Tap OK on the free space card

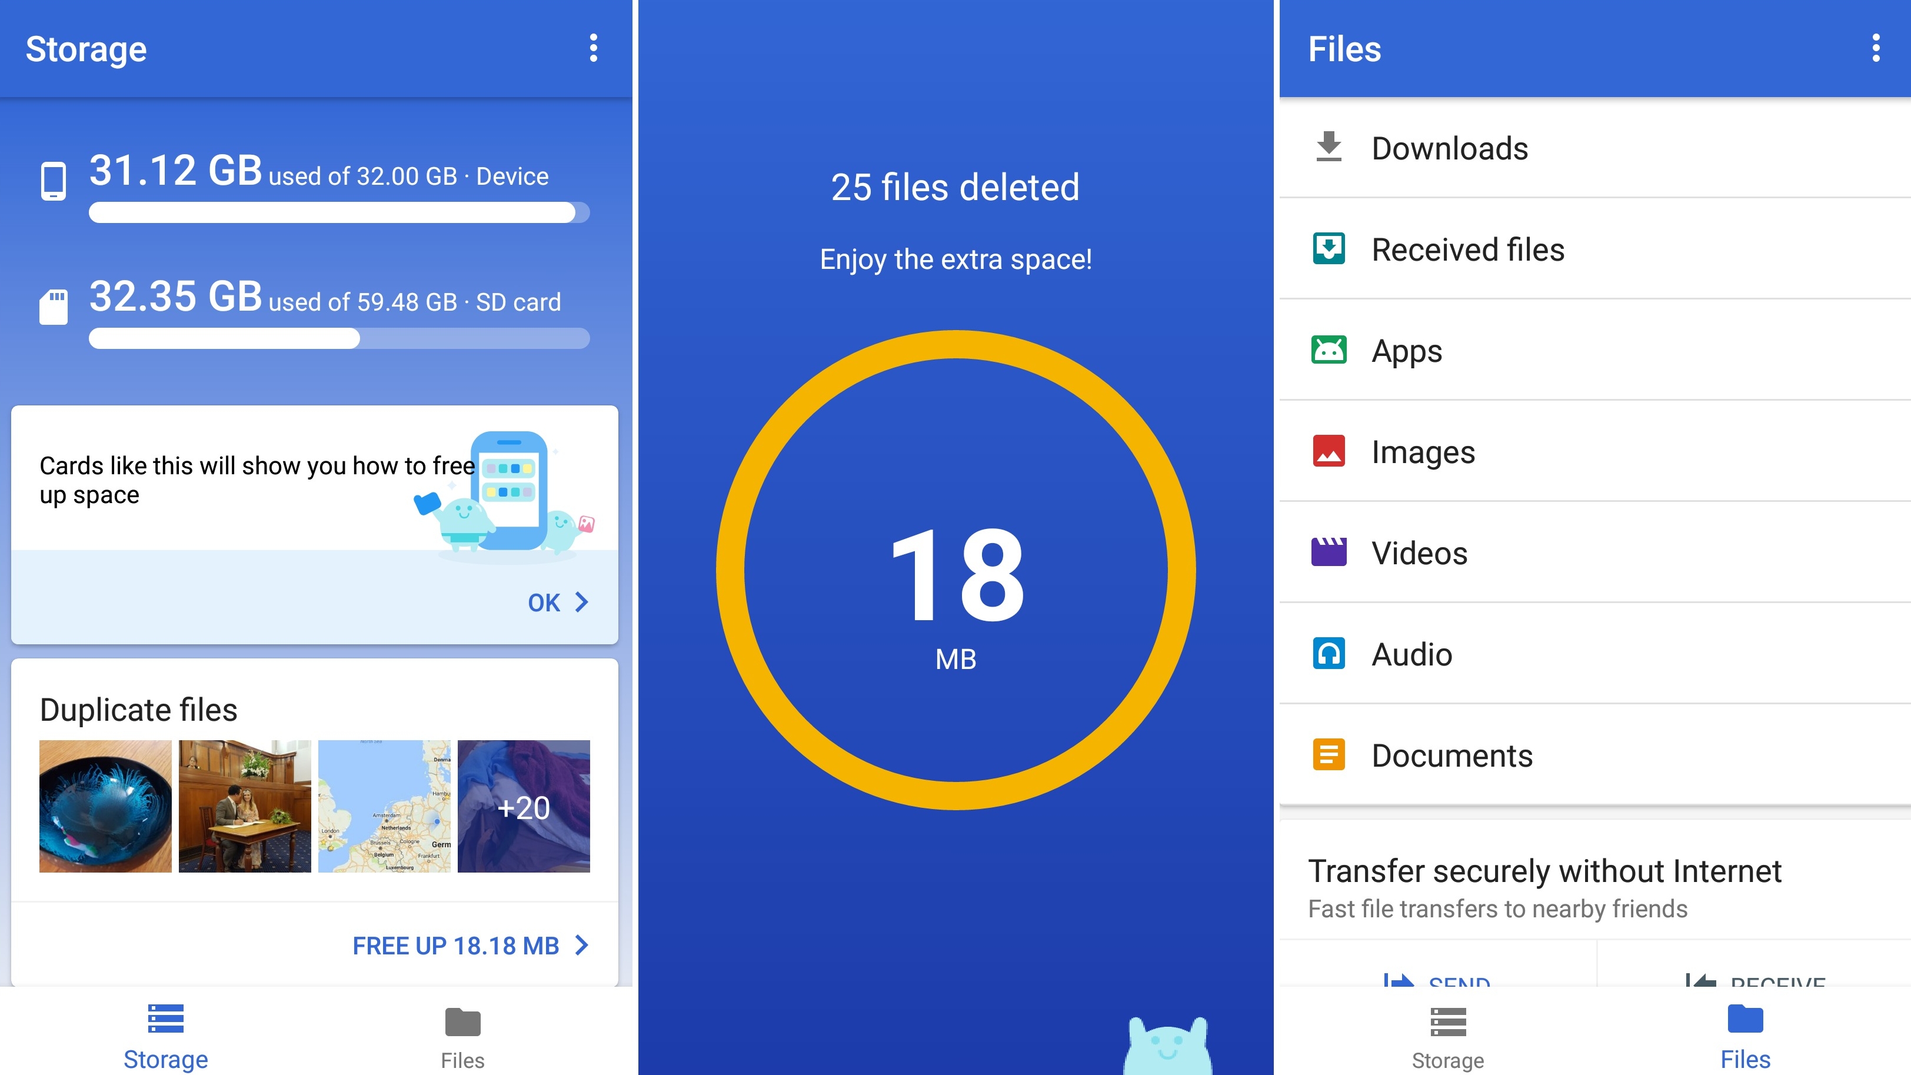pyautogui.click(x=555, y=603)
